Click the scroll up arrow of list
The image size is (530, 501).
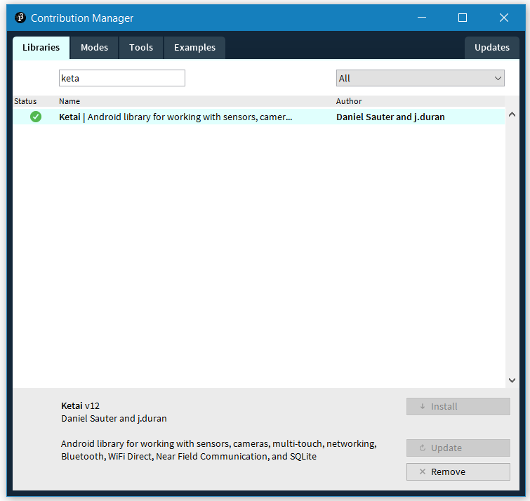point(512,115)
